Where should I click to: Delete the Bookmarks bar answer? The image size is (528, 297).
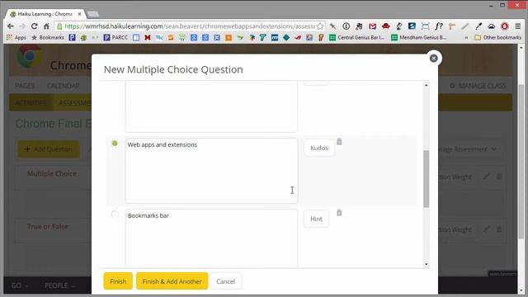point(339,213)
